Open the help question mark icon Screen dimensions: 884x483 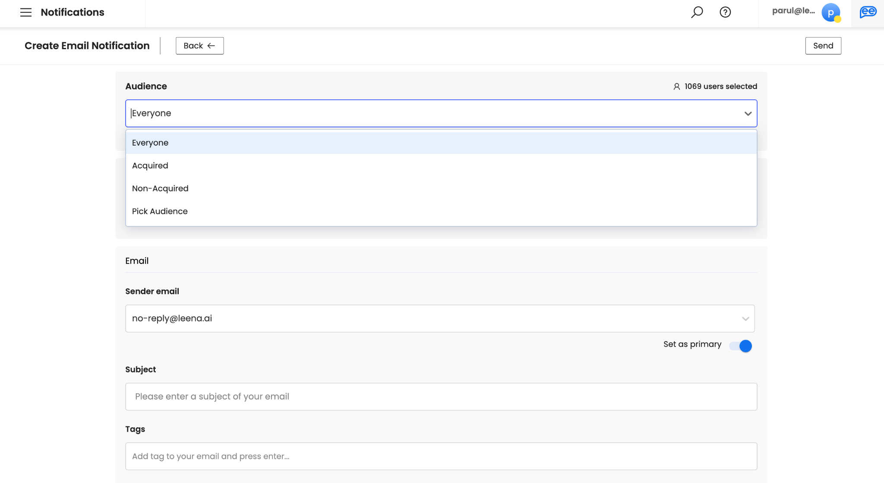(725, 12)
